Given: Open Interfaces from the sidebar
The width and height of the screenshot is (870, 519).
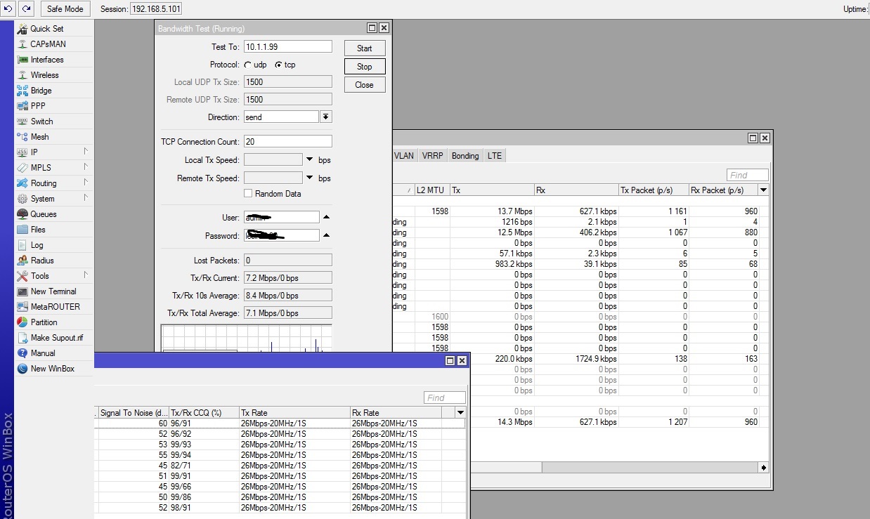Looking at the screenshot, I should point(22,60).
